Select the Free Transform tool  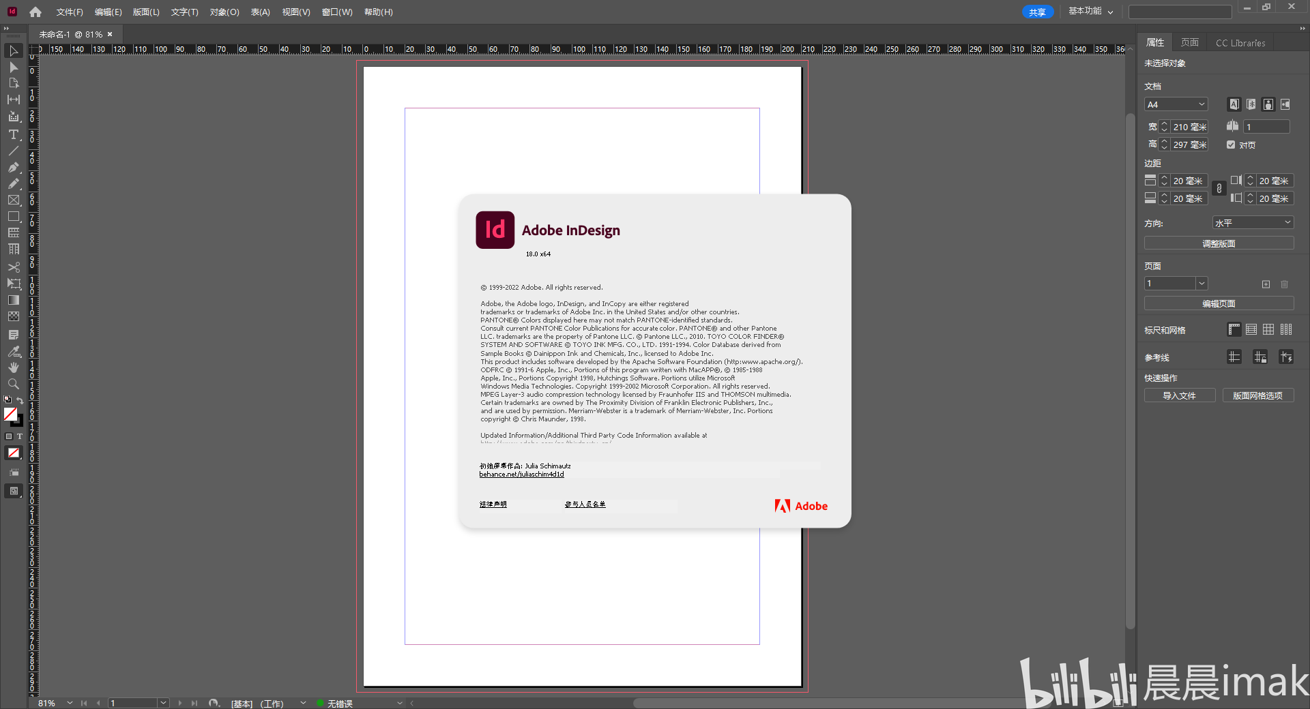tap(14, 284)
